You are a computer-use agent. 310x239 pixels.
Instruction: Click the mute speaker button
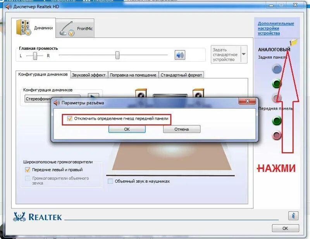pos(180,55)
